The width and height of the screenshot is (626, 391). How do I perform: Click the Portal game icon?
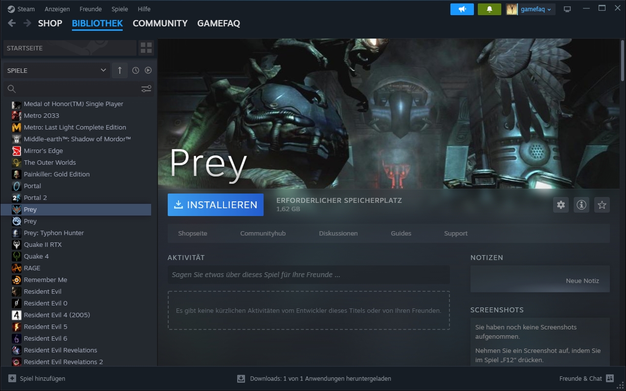click(x=17, y=186)
